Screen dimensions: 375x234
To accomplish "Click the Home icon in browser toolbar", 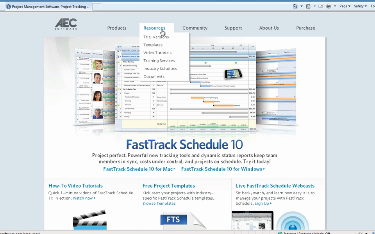I will pyautogui.click(x=295, y=6).
